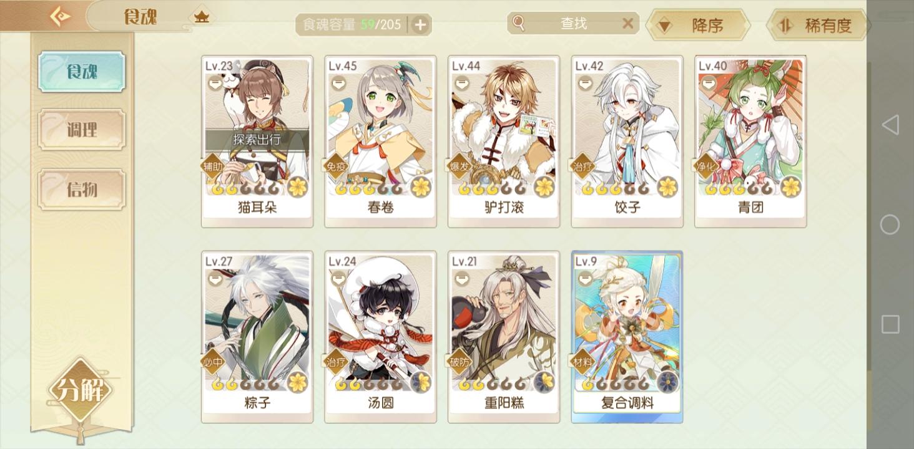
Task: Toggle the speech bubble mark on 粽子
Action: pos(215,279)
